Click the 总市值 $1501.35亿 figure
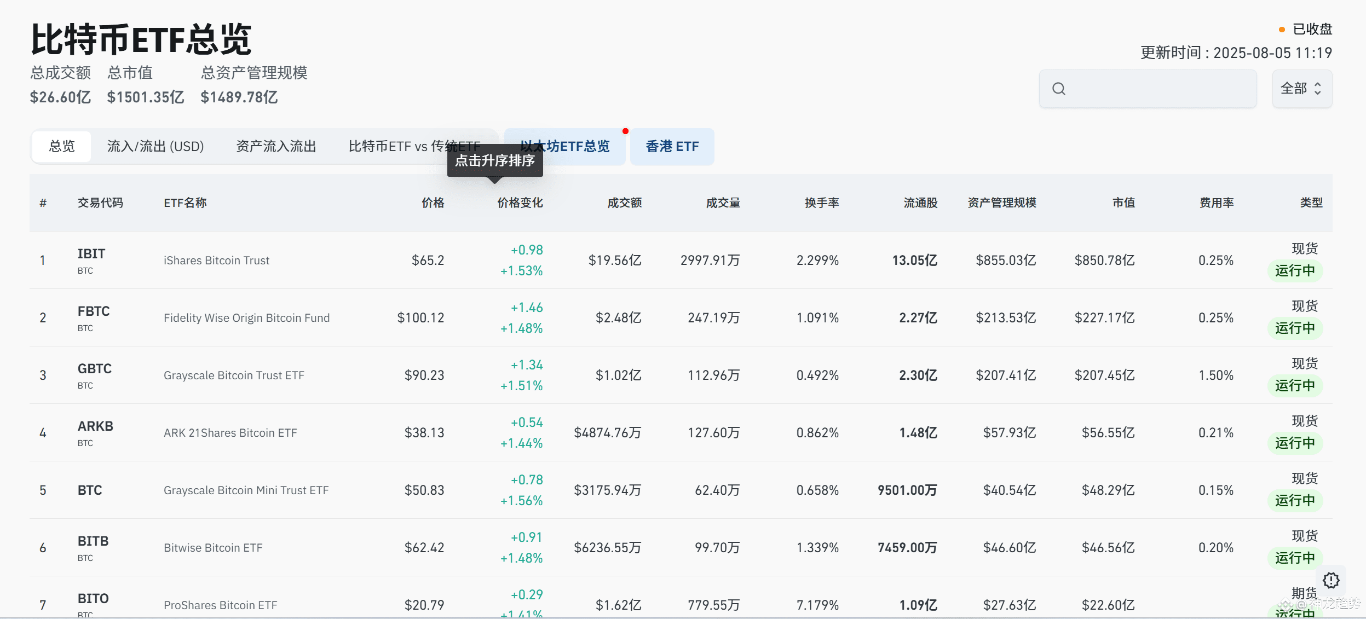 coord(146,97)
